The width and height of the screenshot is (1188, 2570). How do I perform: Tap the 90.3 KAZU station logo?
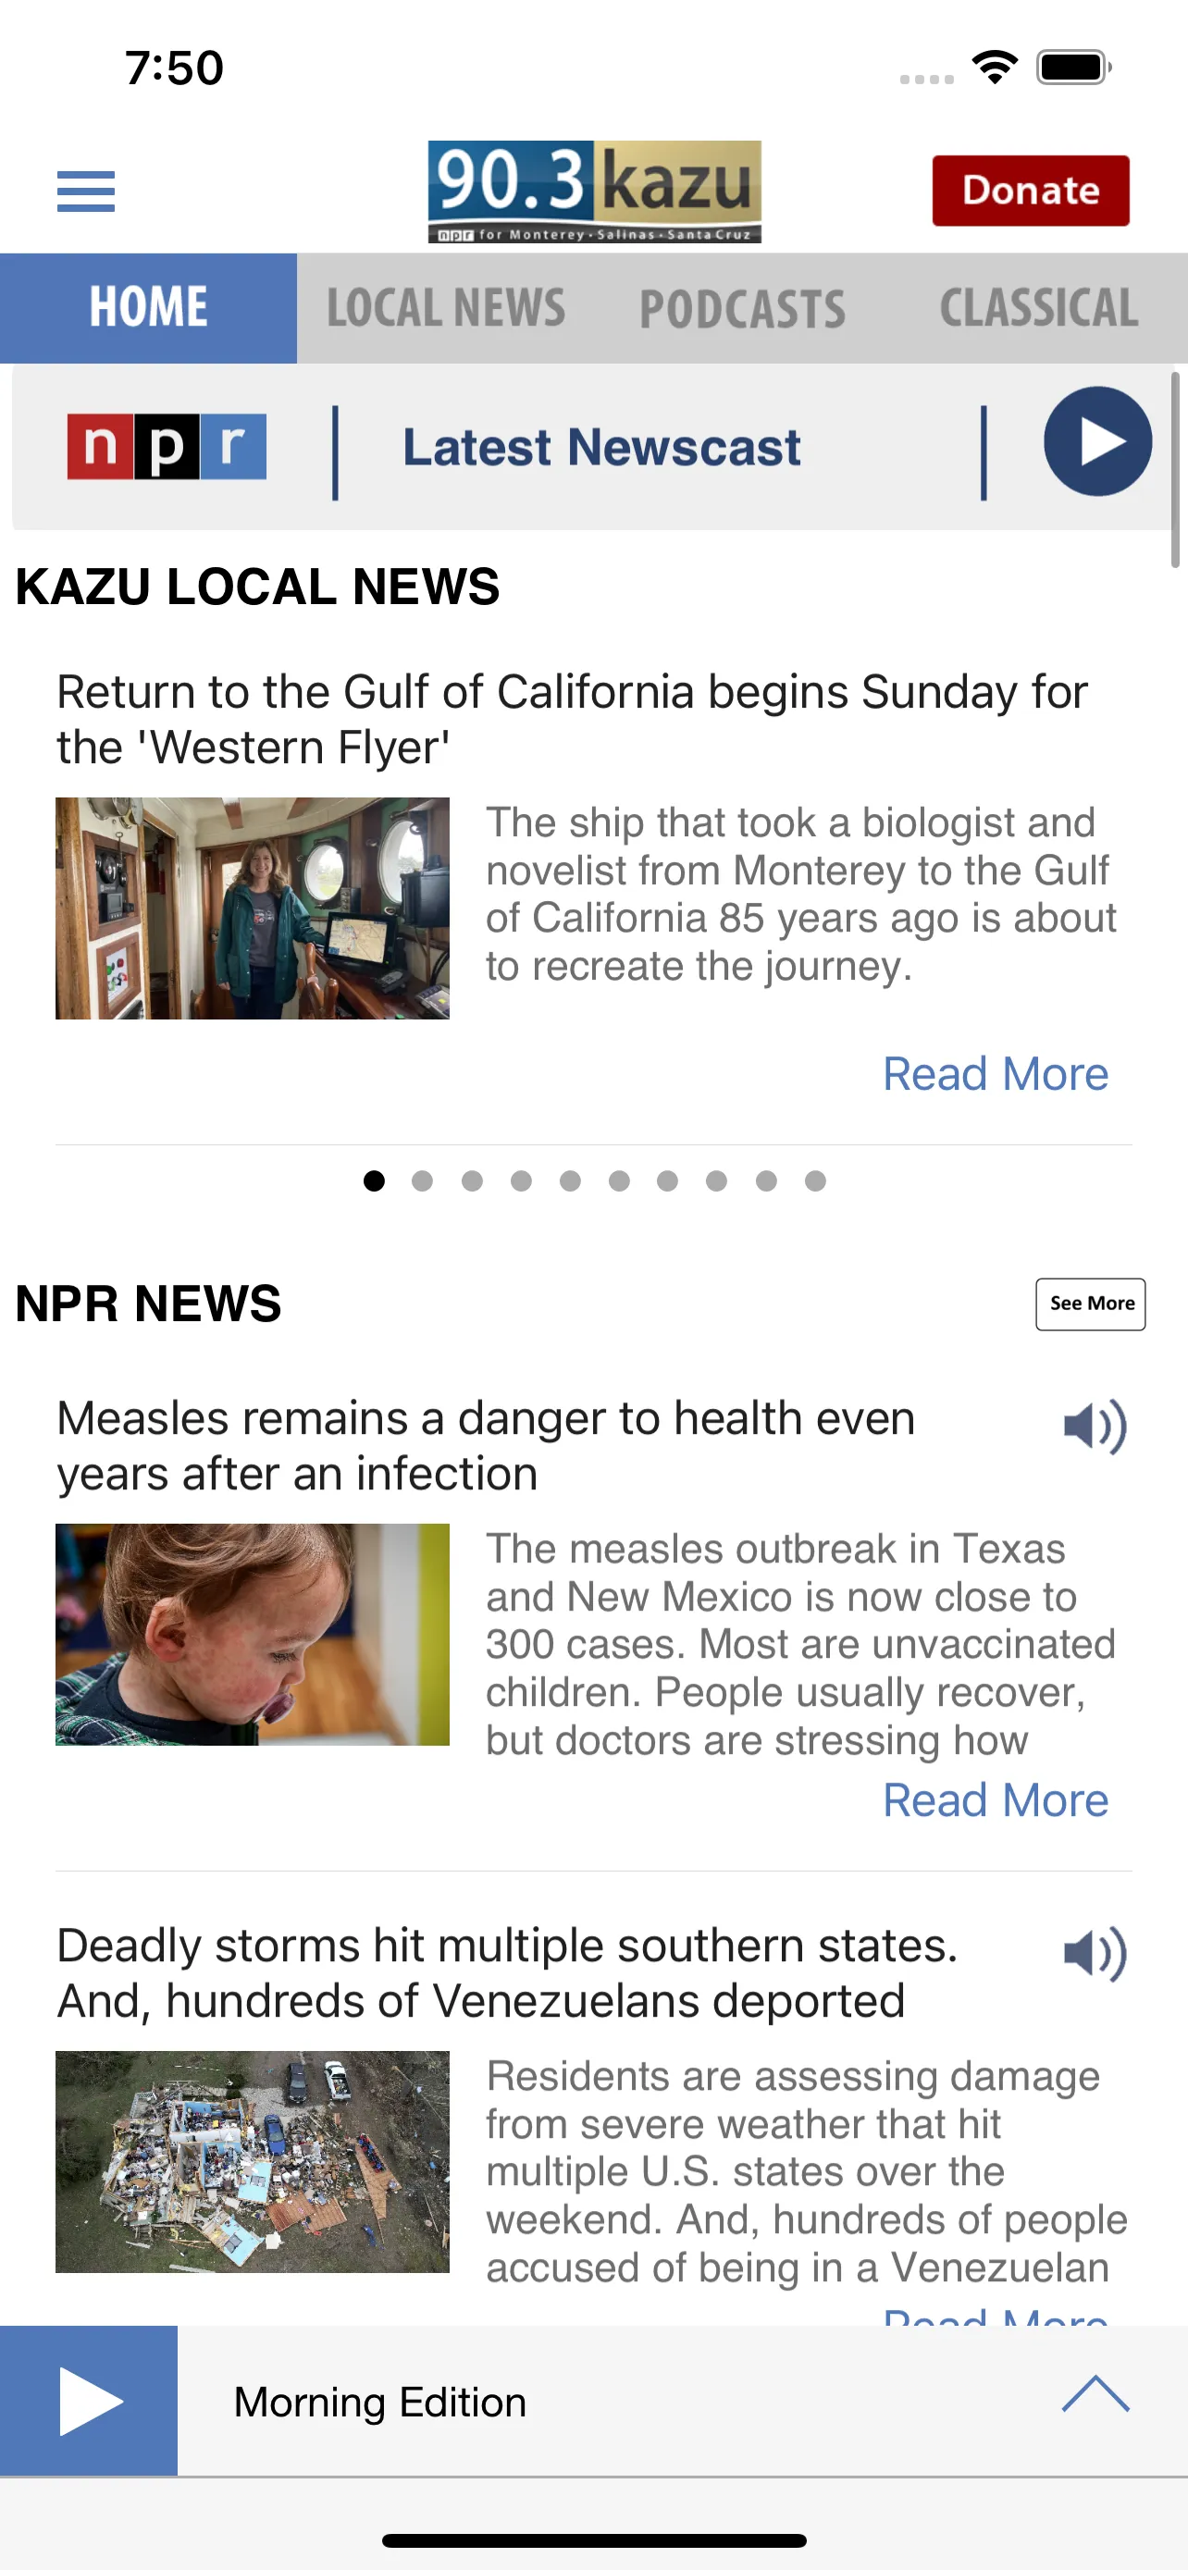point(595,192)
